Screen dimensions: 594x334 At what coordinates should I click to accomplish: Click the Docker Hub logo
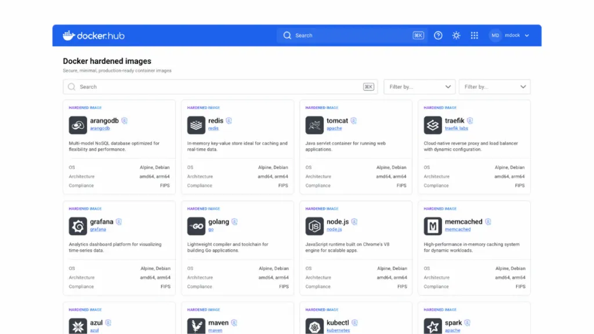click(93, 35)
